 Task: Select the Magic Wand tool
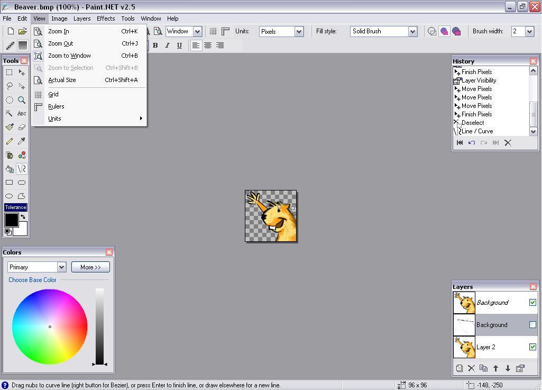[x=9, y=113]
